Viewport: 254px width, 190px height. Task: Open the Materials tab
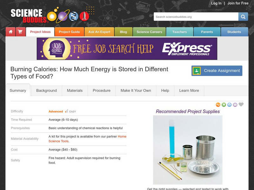point(75,91)
